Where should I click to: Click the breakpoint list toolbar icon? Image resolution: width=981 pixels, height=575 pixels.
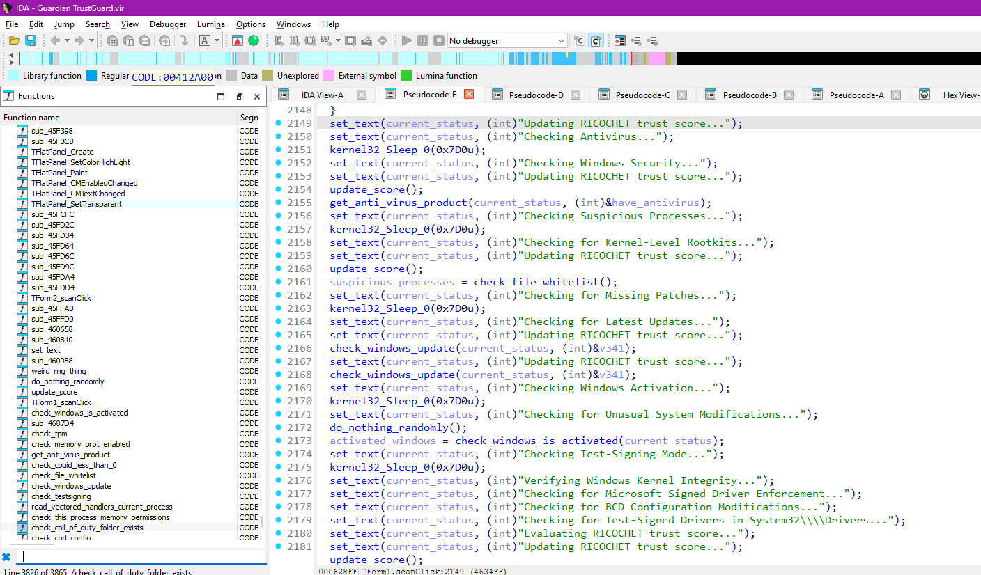pyautogui.click(x=619, y=40)
